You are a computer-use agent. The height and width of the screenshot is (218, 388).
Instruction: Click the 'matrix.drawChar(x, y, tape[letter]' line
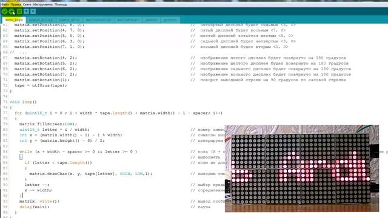[x=91, y=174]
